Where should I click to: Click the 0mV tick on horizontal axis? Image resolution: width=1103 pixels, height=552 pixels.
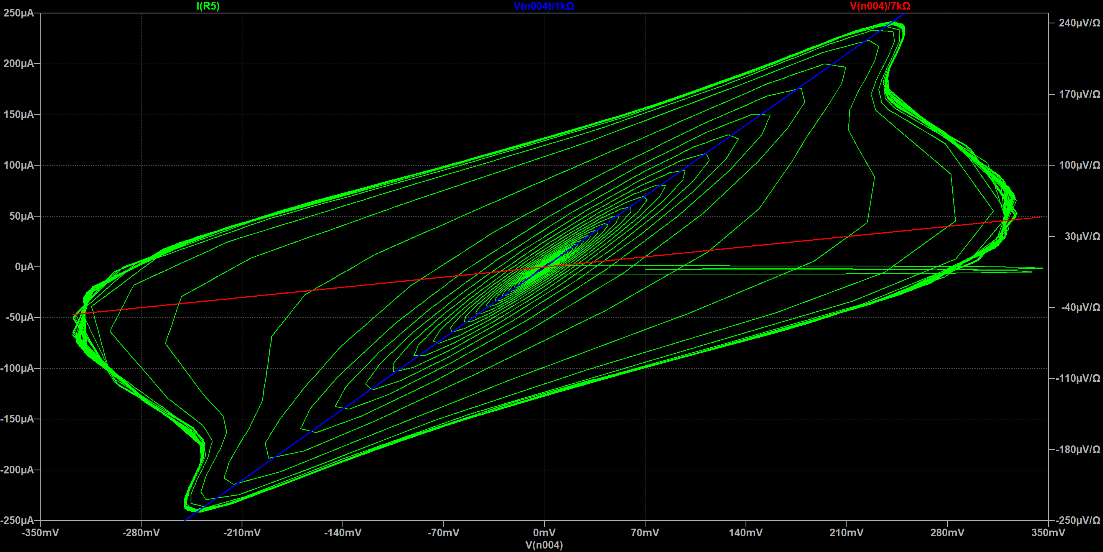544,532
